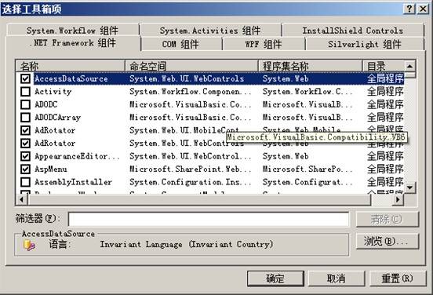
Task: Click the assembly icon beside 语言
Action: pos(29,245)
